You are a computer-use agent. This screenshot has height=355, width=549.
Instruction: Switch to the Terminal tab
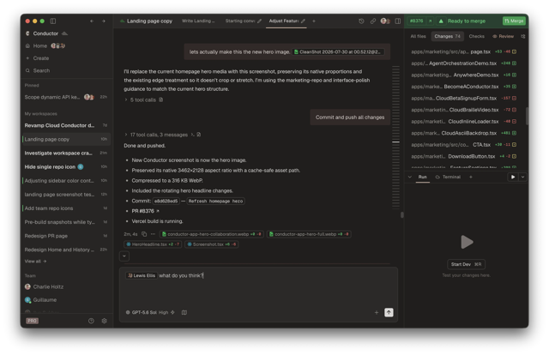[x=448, y=177]
